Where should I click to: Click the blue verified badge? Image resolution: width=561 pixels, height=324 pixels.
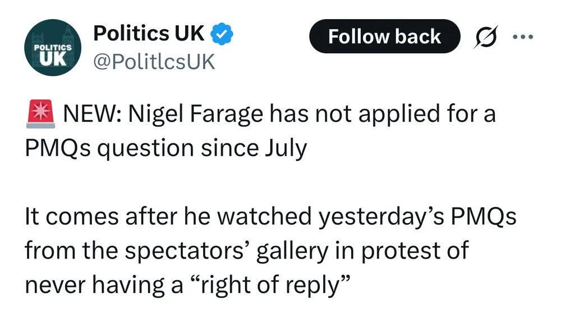coord(222,35)
